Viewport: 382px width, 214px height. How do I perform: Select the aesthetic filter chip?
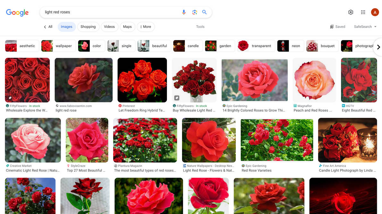point(22,46)
